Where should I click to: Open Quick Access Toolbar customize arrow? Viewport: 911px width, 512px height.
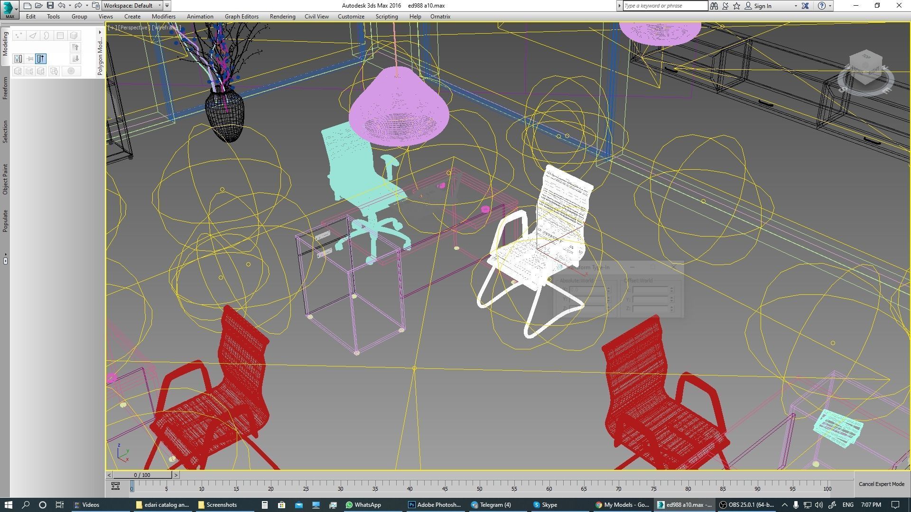point(167,6)
